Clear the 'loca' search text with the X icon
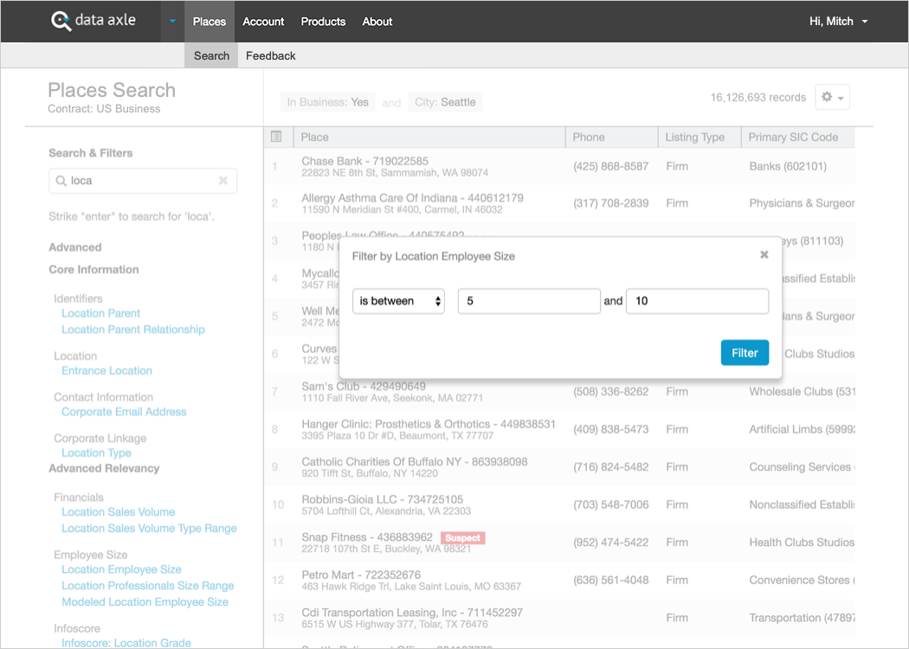Screen dimensions: 909x649 pyautogui.click(x=223, y=181)
